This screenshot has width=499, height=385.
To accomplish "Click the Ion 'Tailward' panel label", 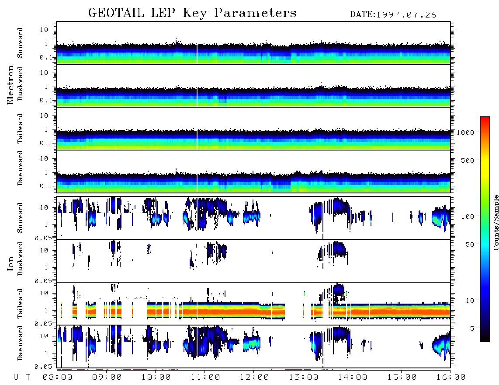I will (x=20, y=304).
